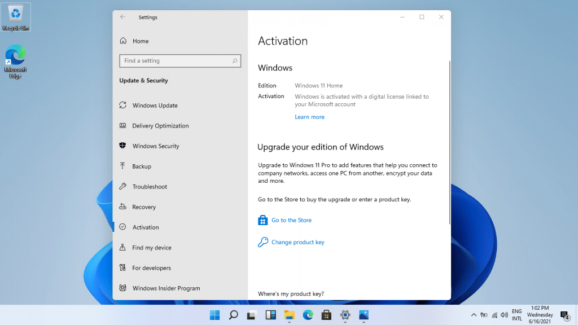The height and width of the screenshot is (325, 578).
Task: Go to Settings Home
Action: [141, 41]
